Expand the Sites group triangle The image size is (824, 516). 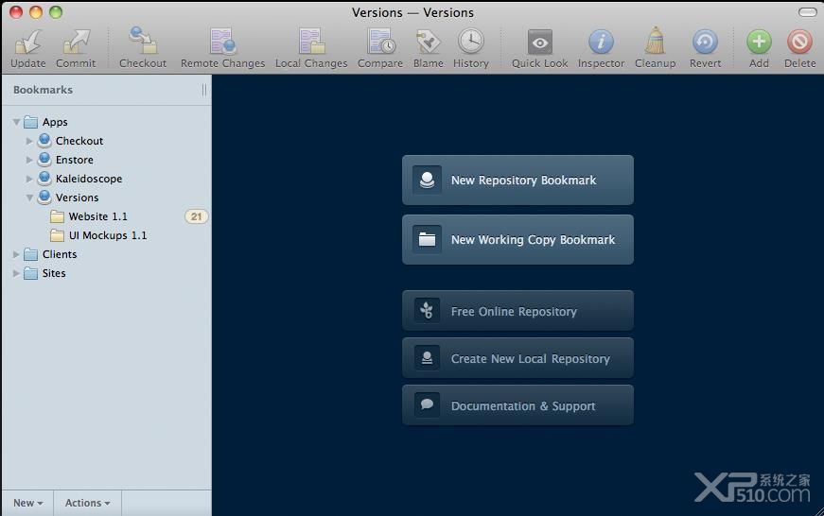[x=16, y=273]
